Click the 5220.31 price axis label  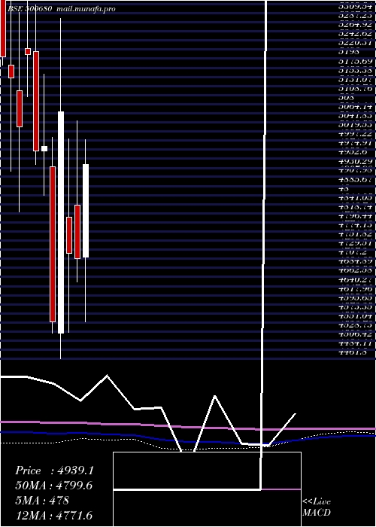tap(356, 43)
